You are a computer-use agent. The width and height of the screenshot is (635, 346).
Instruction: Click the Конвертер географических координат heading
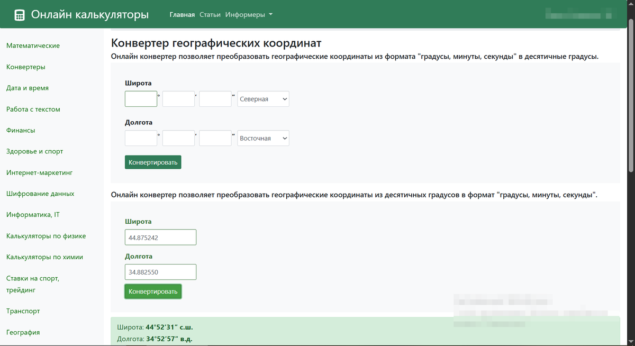[216, 43]
